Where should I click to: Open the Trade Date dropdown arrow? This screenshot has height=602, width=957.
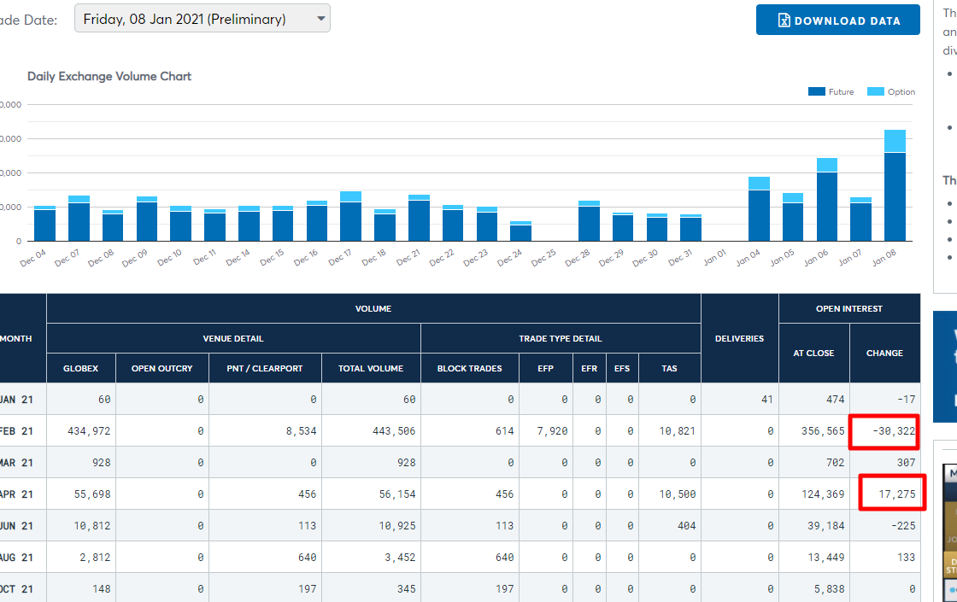[x=321, y=19]
